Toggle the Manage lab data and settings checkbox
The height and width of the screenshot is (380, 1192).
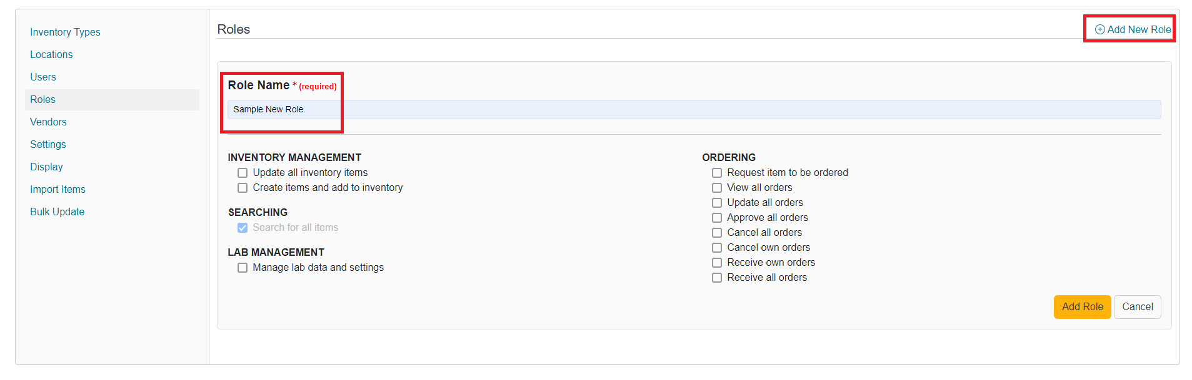coord(242,267)
